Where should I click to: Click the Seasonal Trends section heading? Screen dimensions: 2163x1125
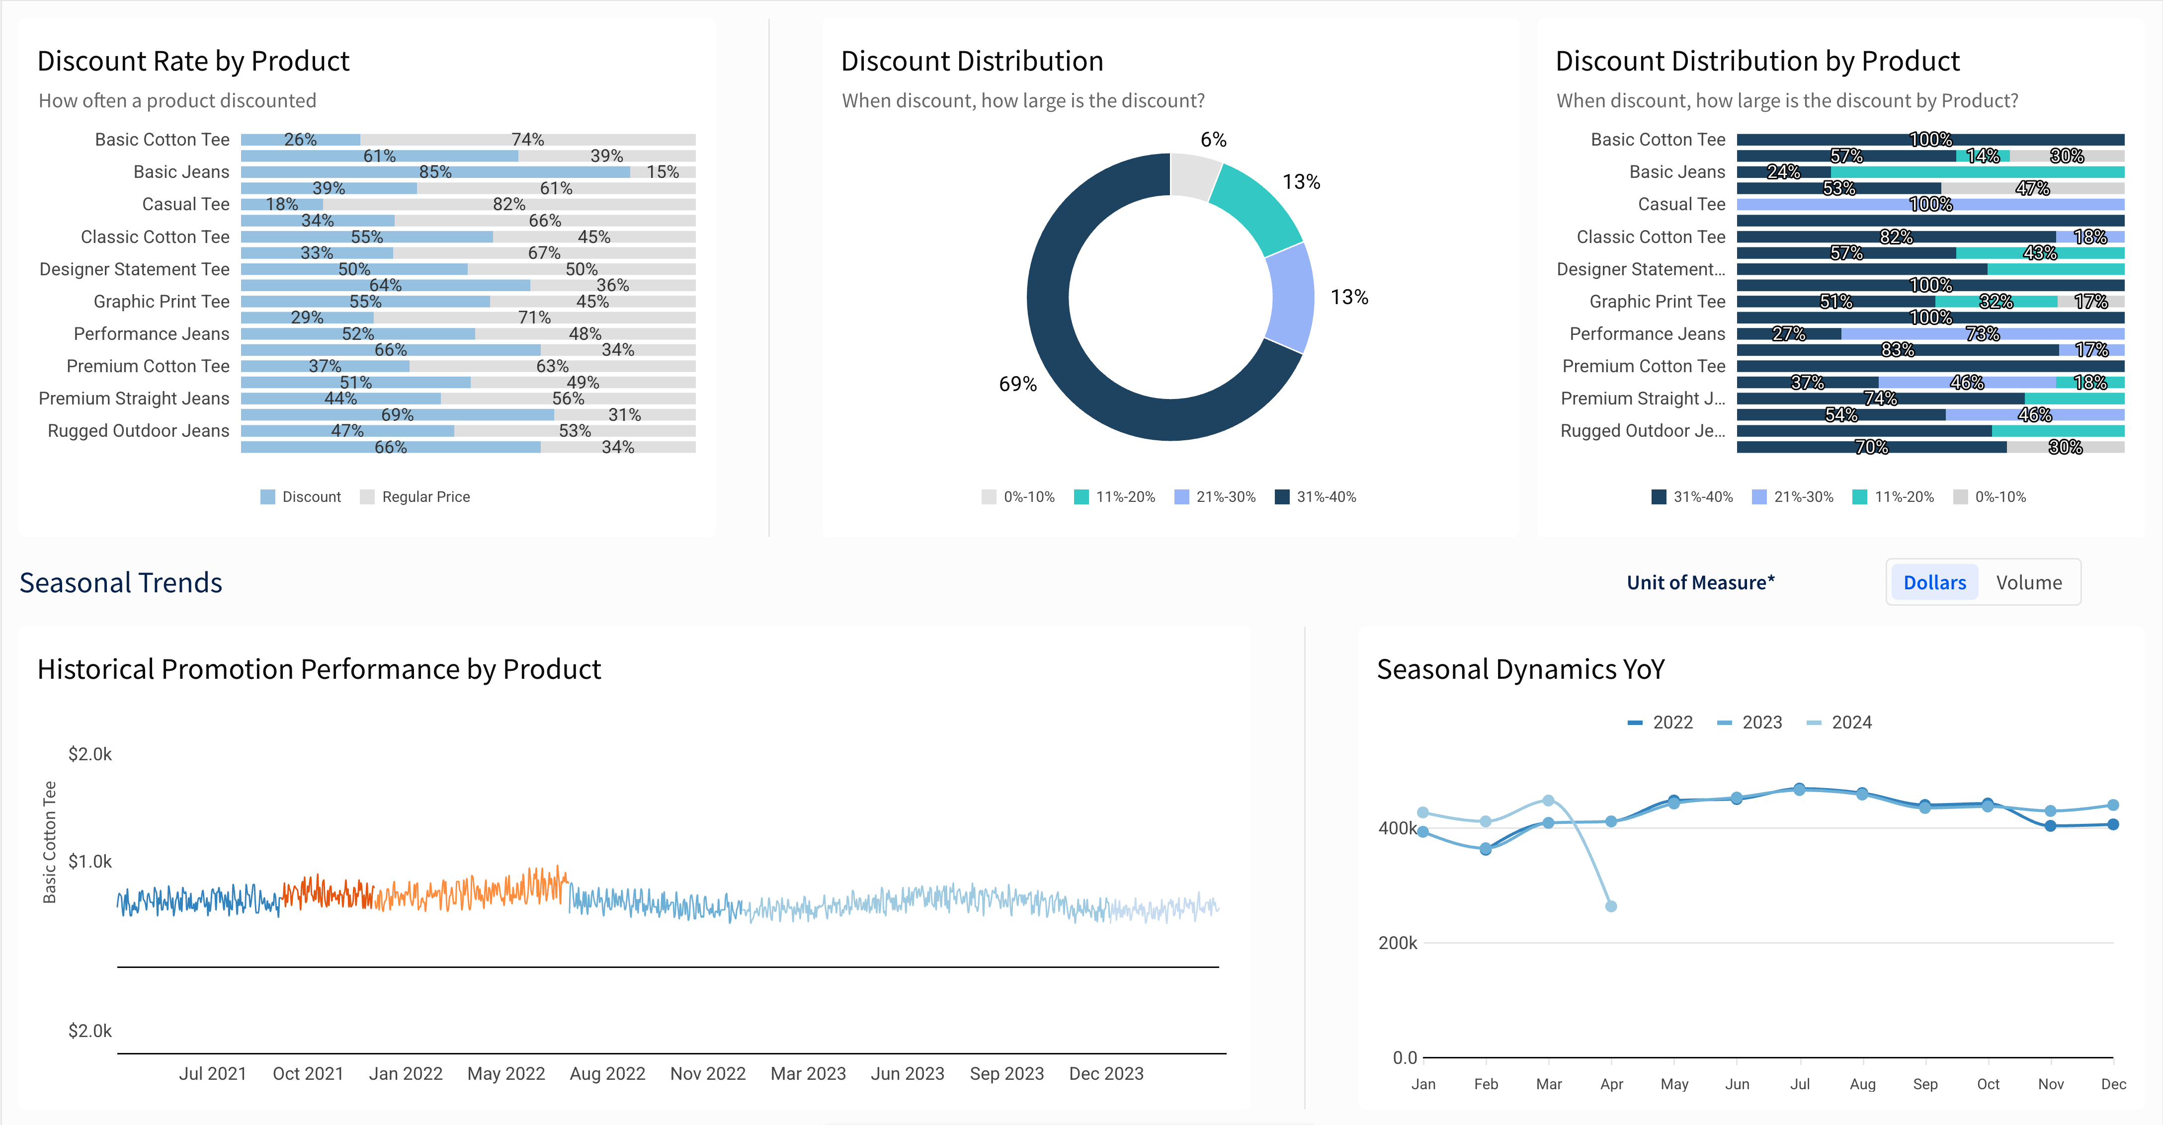coord(121,583)
